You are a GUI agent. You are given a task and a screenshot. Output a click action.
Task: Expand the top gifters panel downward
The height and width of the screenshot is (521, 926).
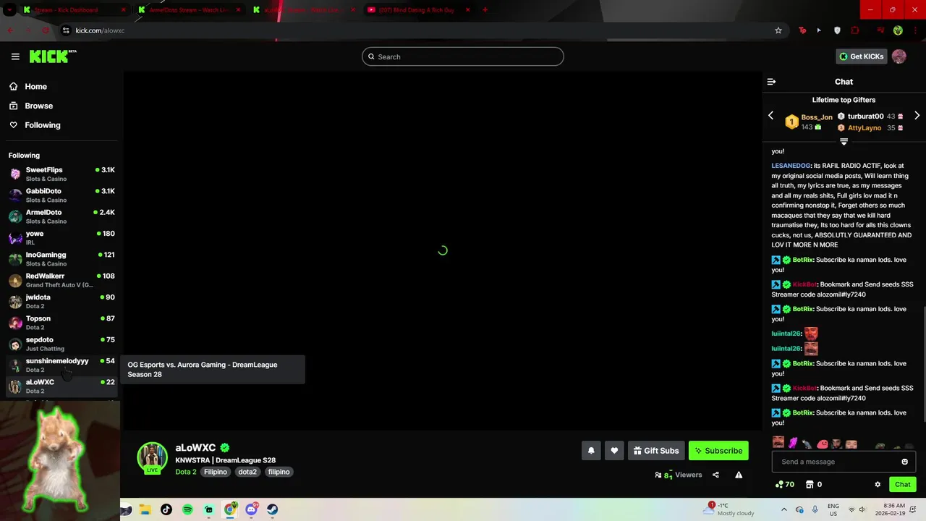click(844, 142)
